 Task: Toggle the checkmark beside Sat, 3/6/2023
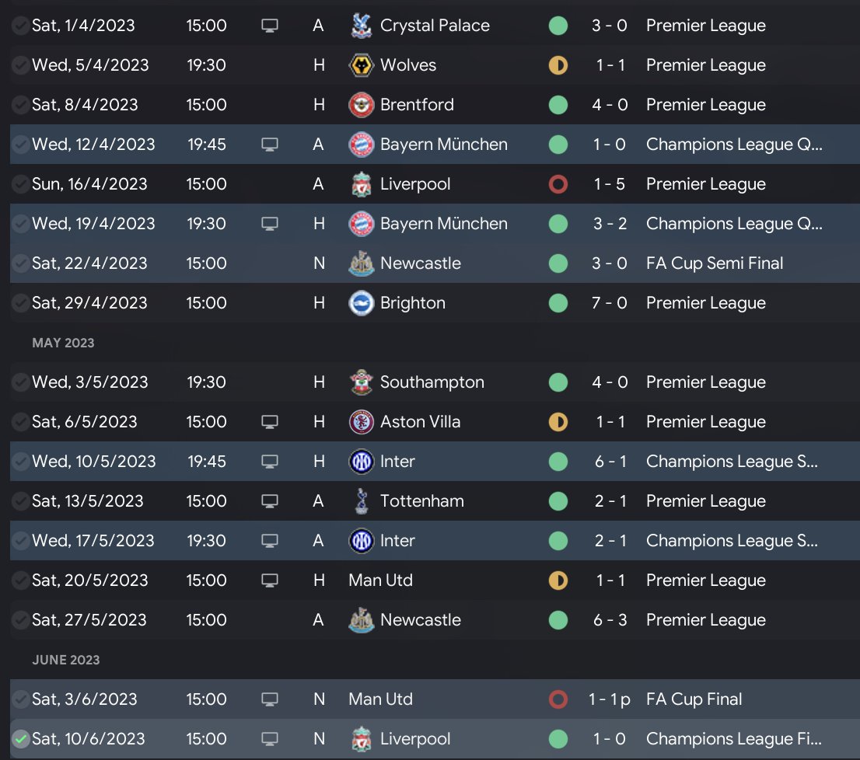[x=21, y=699]
